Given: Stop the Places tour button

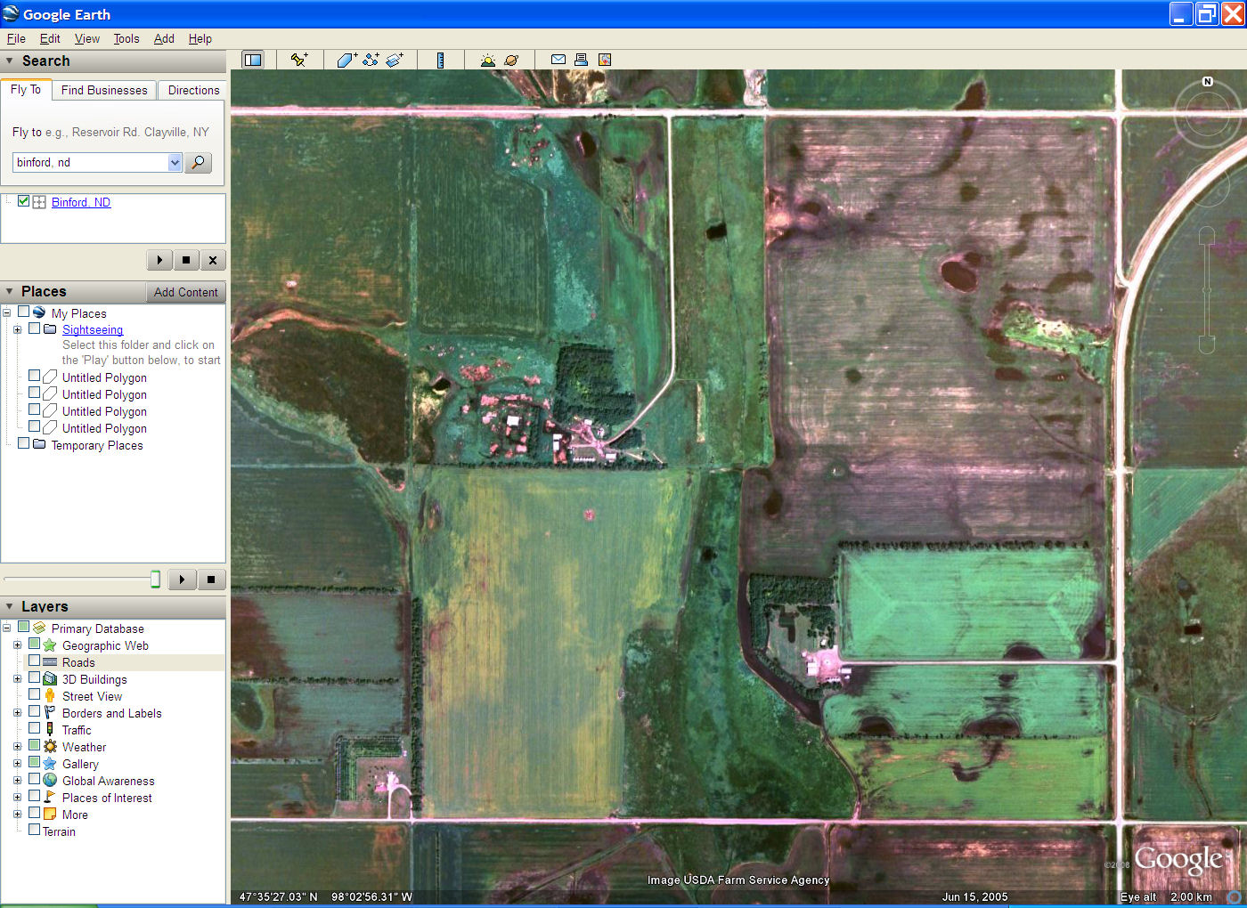Looking at the screenshot, I should pyautogui.click(x=211, y=580).
